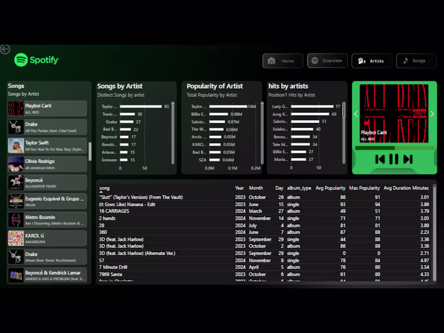Select Eugenio Esquivel & Grupo tile
Screen dimensions: 444x333
point(47,201)
